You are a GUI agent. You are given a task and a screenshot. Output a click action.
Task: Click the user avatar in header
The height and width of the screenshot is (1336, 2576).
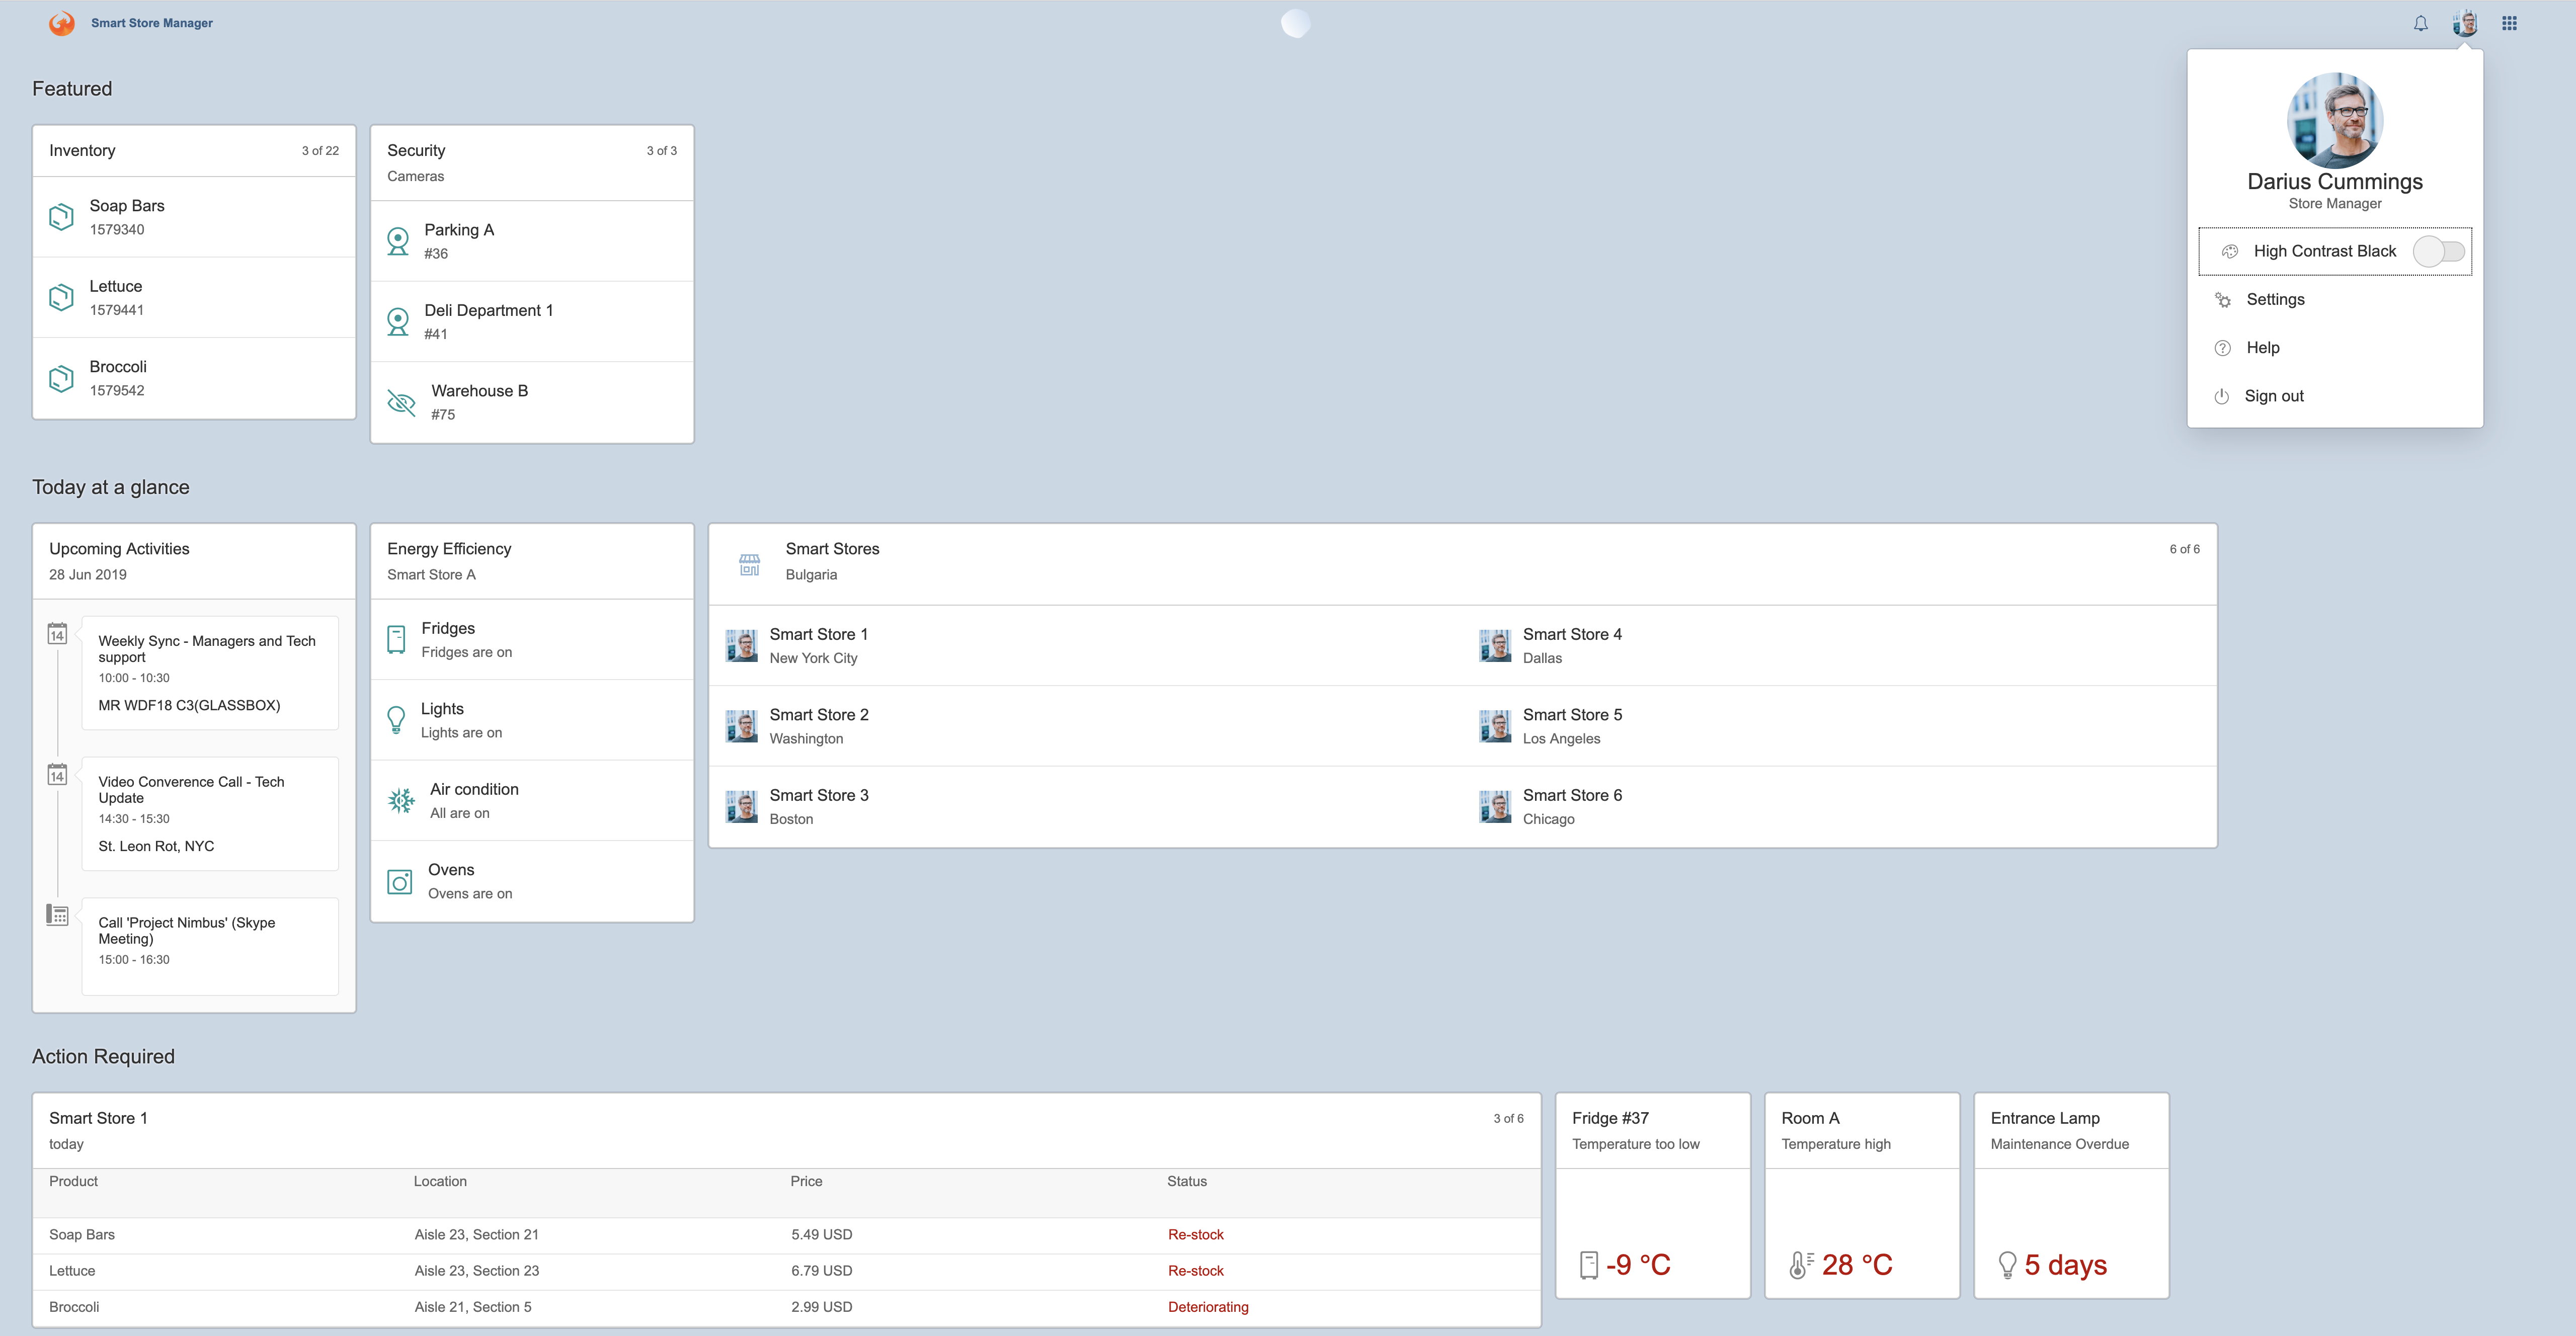click(2464, 23)
